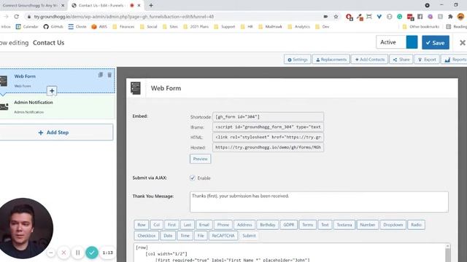
Task: Open the Calendar bookmark
Action: tap(27, 27)
